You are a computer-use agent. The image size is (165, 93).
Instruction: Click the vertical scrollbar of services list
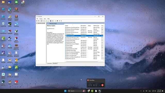[104, 58]
